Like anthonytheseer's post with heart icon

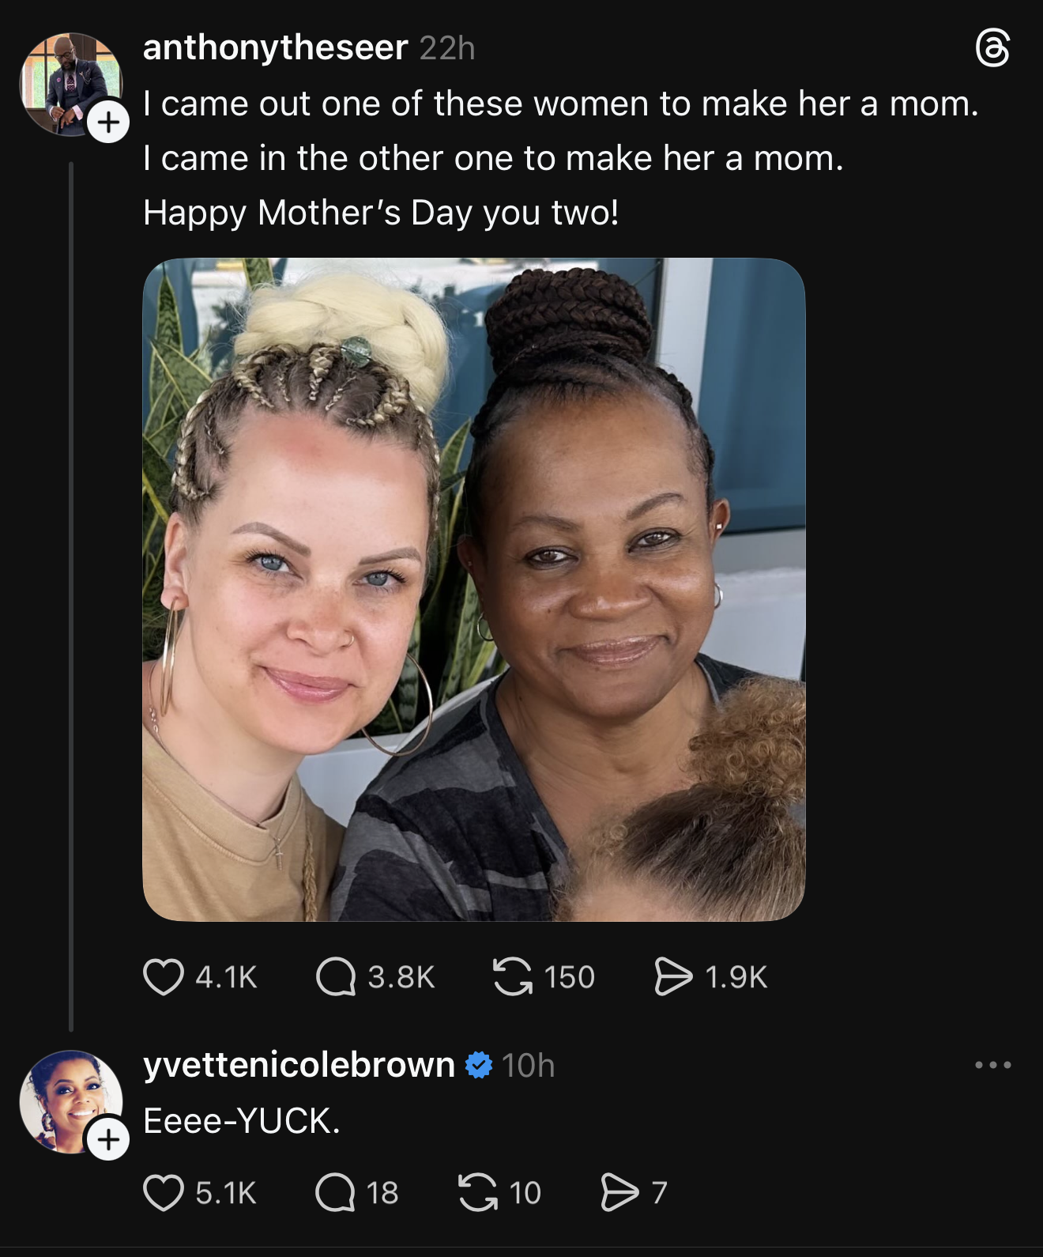click(164, 976)
